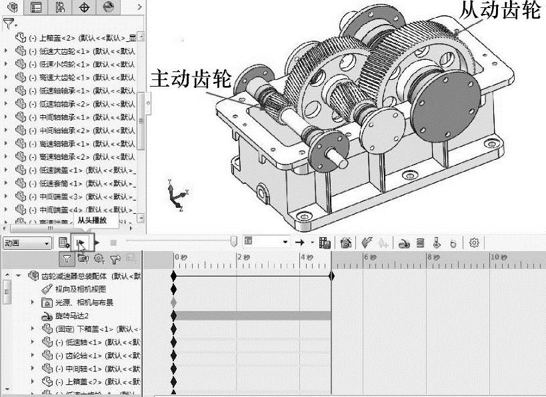The image size is (546, 397).
Task: Open the DimXpertManager crosshair tab
Action: coord(85,7)
